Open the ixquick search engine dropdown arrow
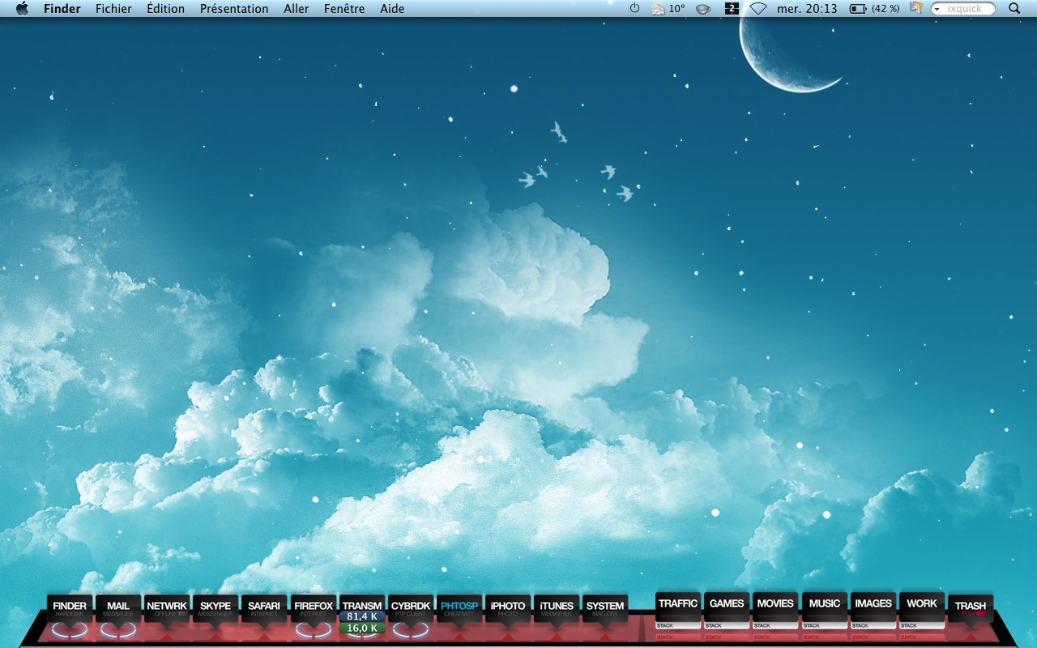1037x648 pixels. [x=937, y=9]
